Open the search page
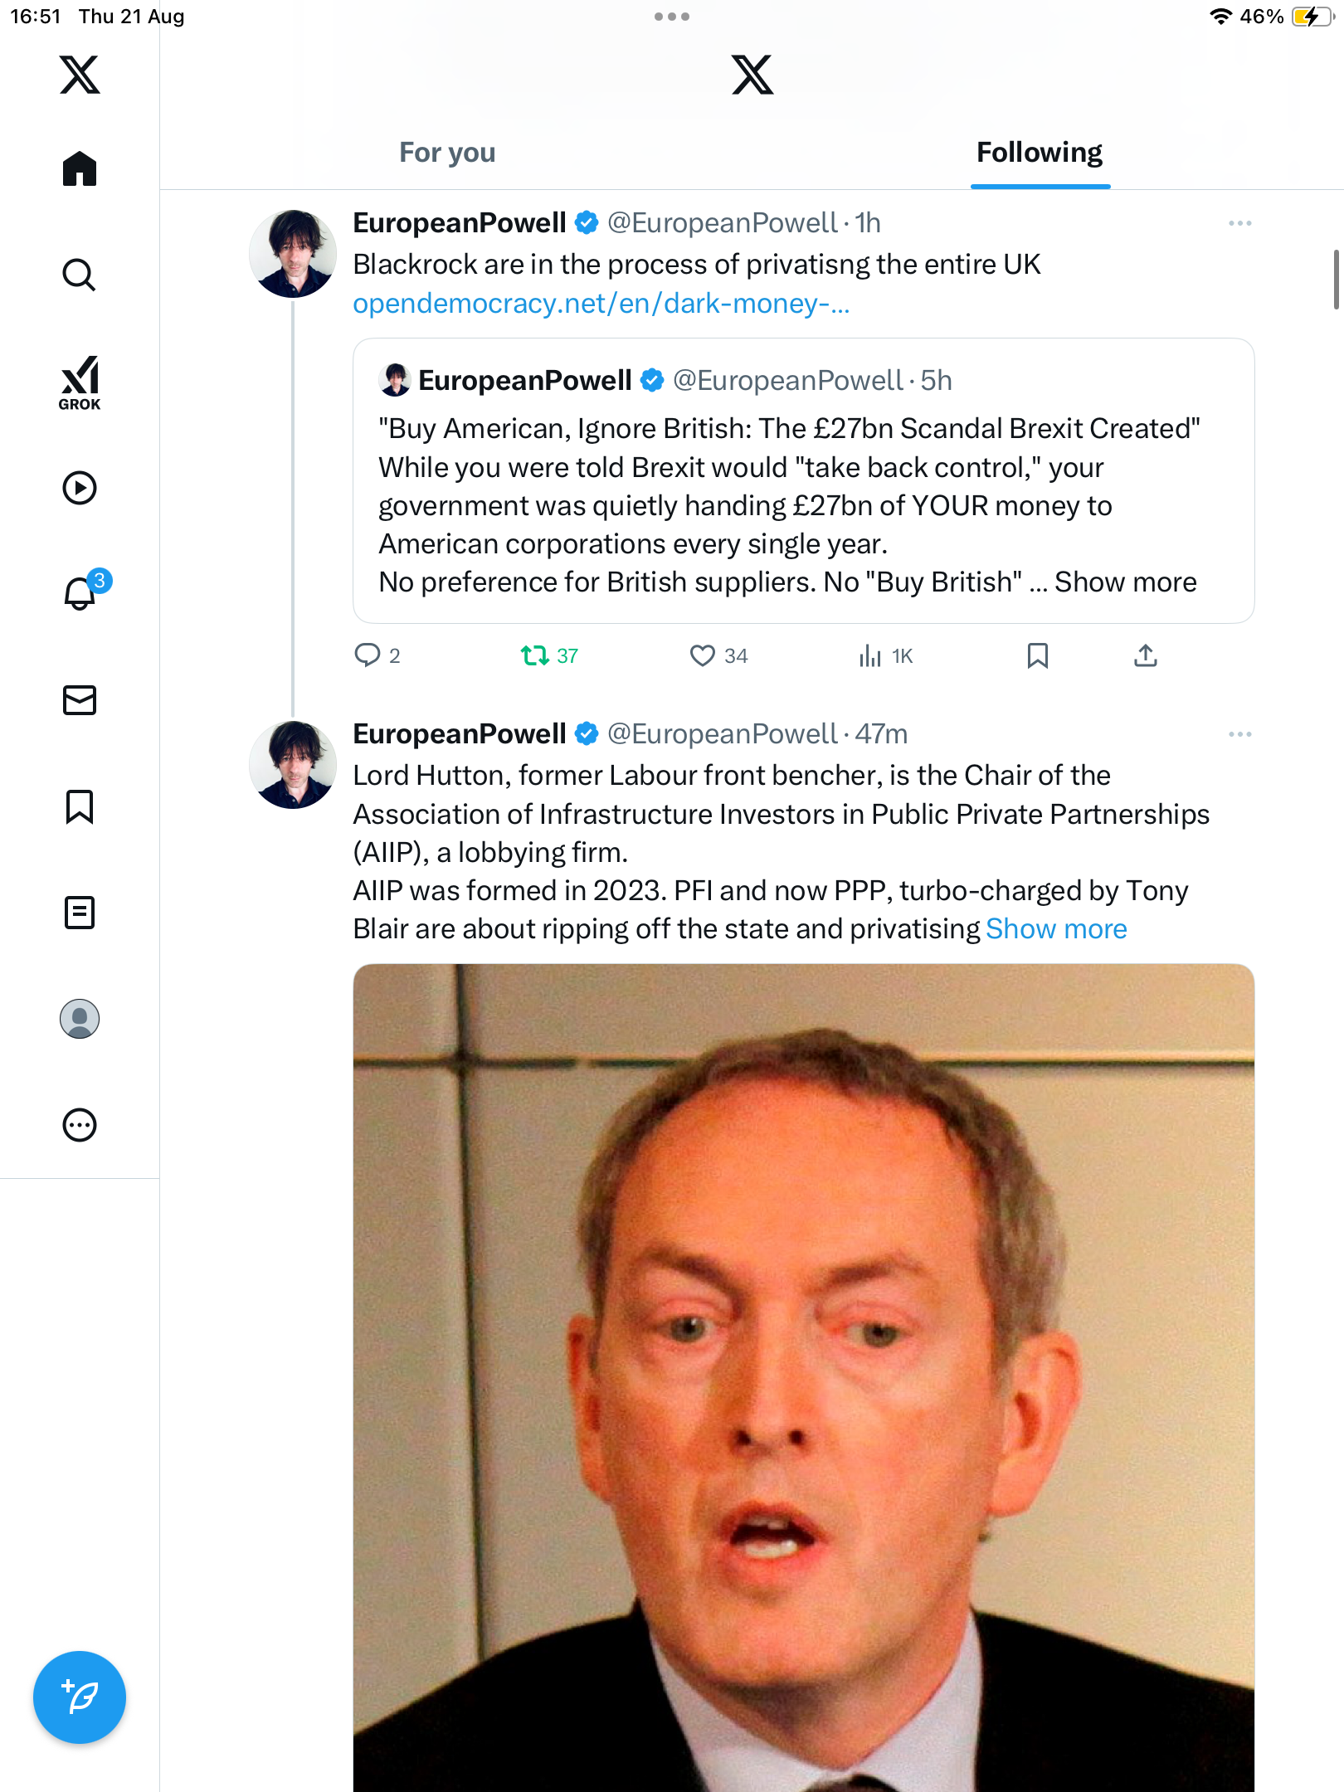 tap(80, 275)
